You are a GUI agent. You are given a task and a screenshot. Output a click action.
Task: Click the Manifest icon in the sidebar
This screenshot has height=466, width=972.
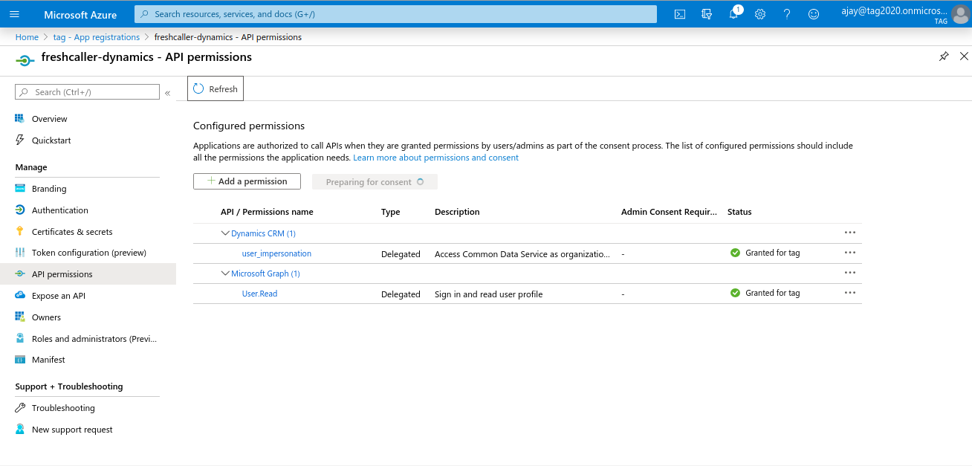tap(20, 360)
